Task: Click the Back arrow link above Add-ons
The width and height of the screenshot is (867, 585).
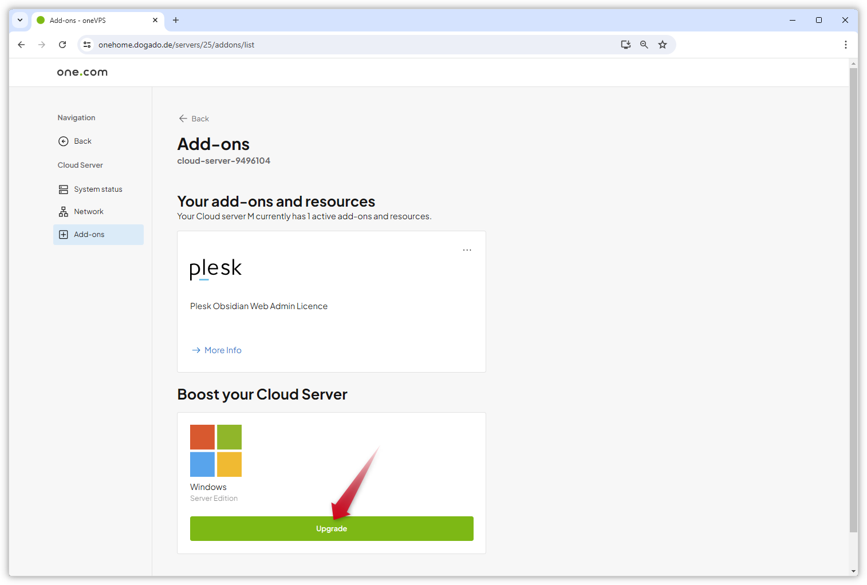Action: (x=194, y=118)
